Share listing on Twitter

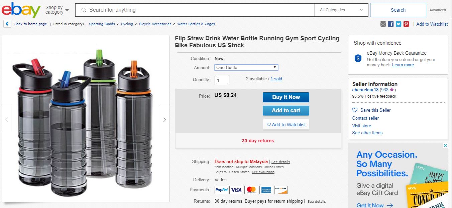click(x=399, y=24)
